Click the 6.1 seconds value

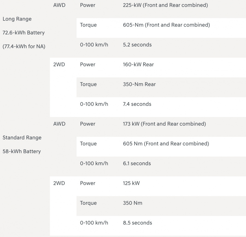[137, 163]
